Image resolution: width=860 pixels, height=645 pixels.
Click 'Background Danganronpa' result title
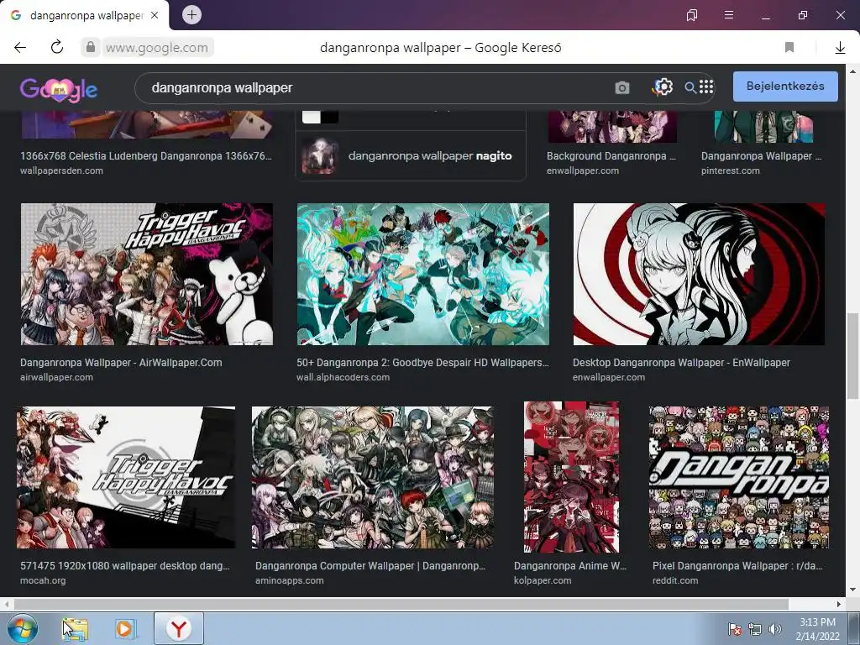[x=611, y=155]
